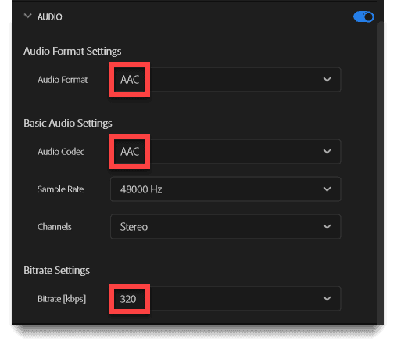Click the highlighted AAC Audio Codec value
This screenshot has height=349, width=397.
coord(130,152)
